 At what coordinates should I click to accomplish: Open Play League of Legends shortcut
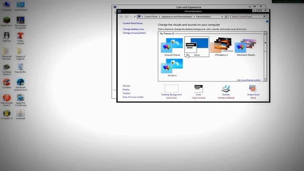point(20,23)
